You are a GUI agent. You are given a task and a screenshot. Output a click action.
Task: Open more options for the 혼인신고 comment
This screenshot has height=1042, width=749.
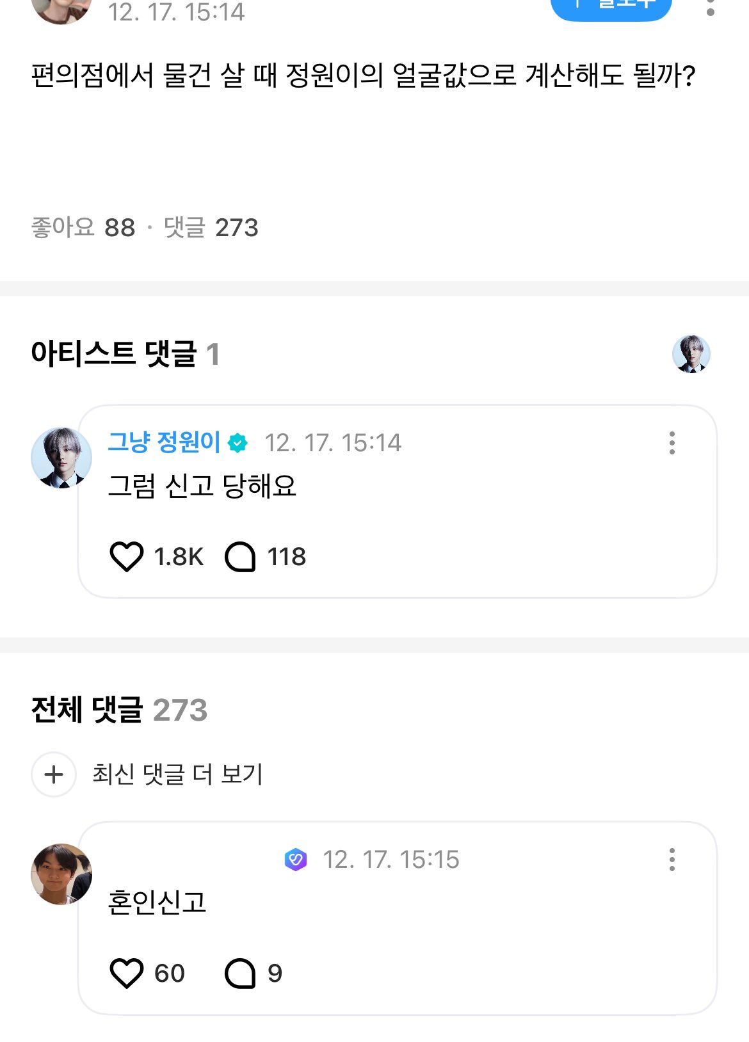[x=672, y=860]
